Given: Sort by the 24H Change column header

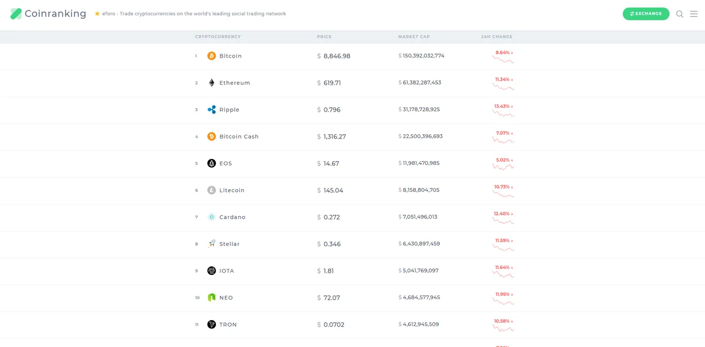Looking at the screenshot, I should tap(497, 37).
